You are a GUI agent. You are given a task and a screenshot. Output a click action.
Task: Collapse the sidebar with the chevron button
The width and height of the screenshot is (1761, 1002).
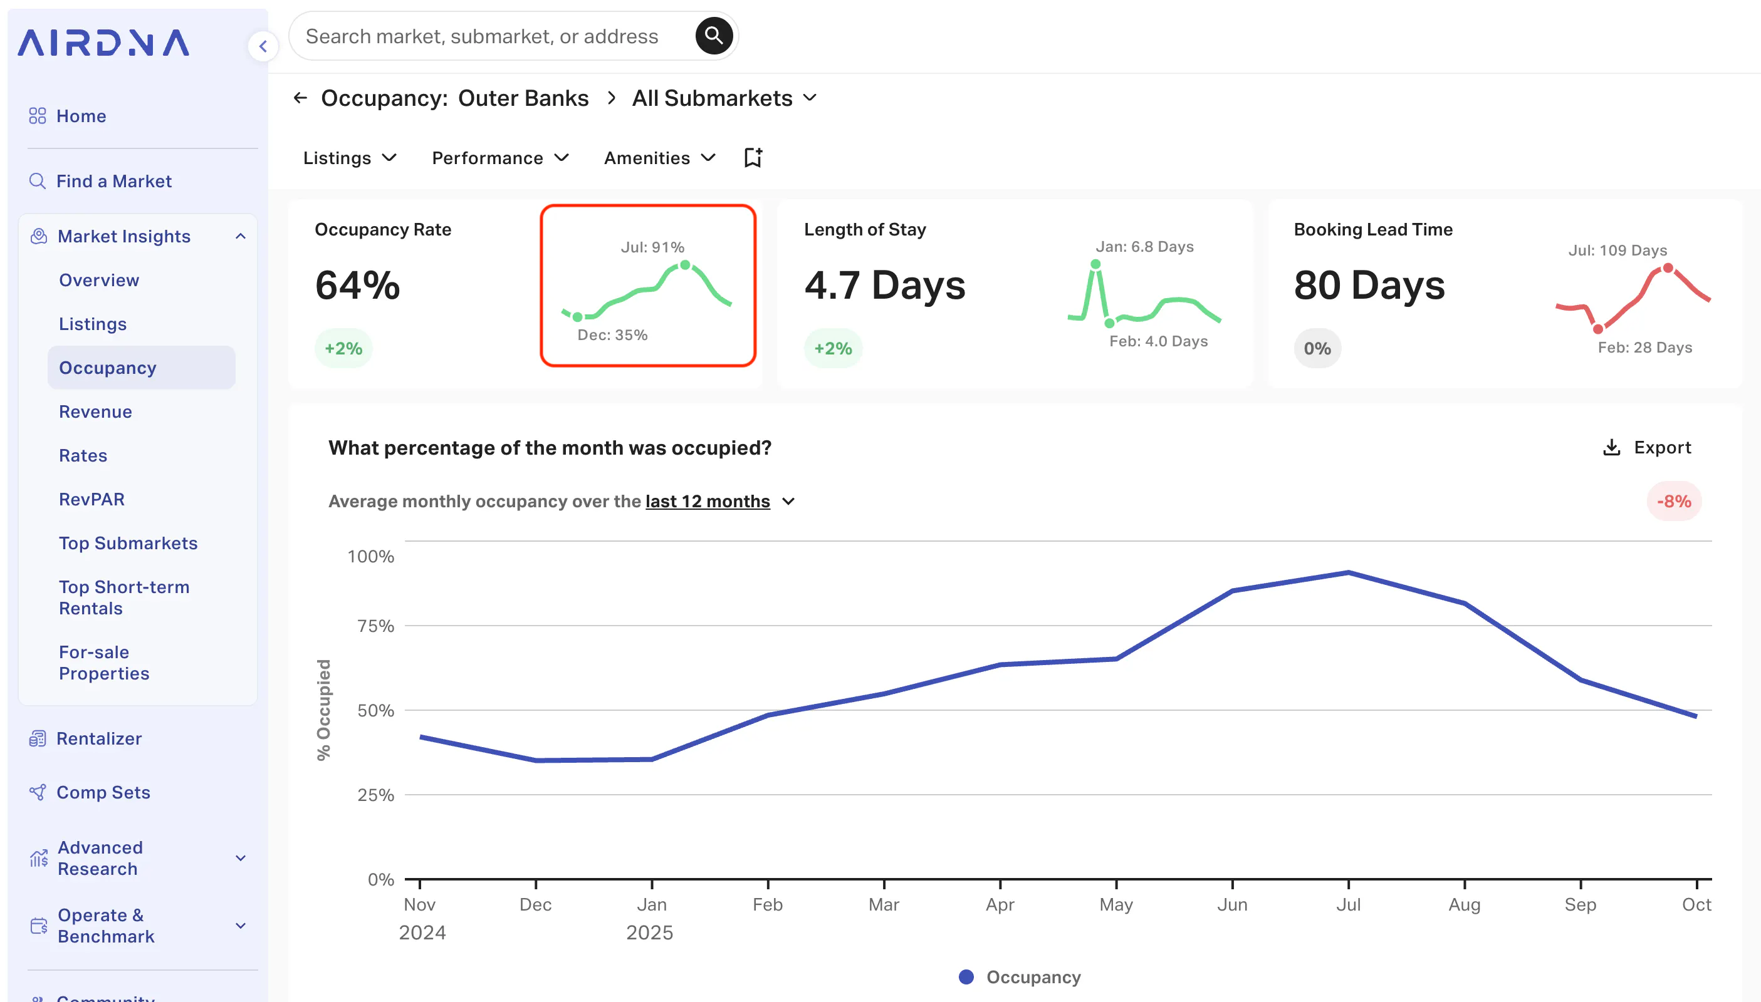263,46
